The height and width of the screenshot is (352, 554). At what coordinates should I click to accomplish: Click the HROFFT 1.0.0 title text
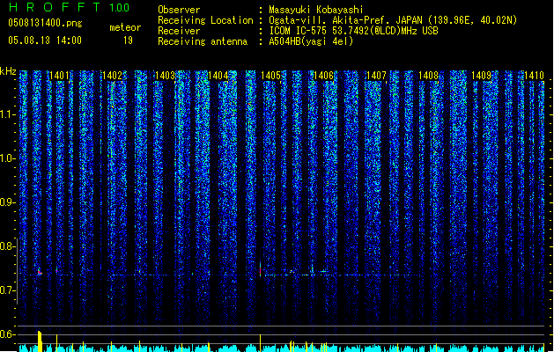[x=69, y=7]
